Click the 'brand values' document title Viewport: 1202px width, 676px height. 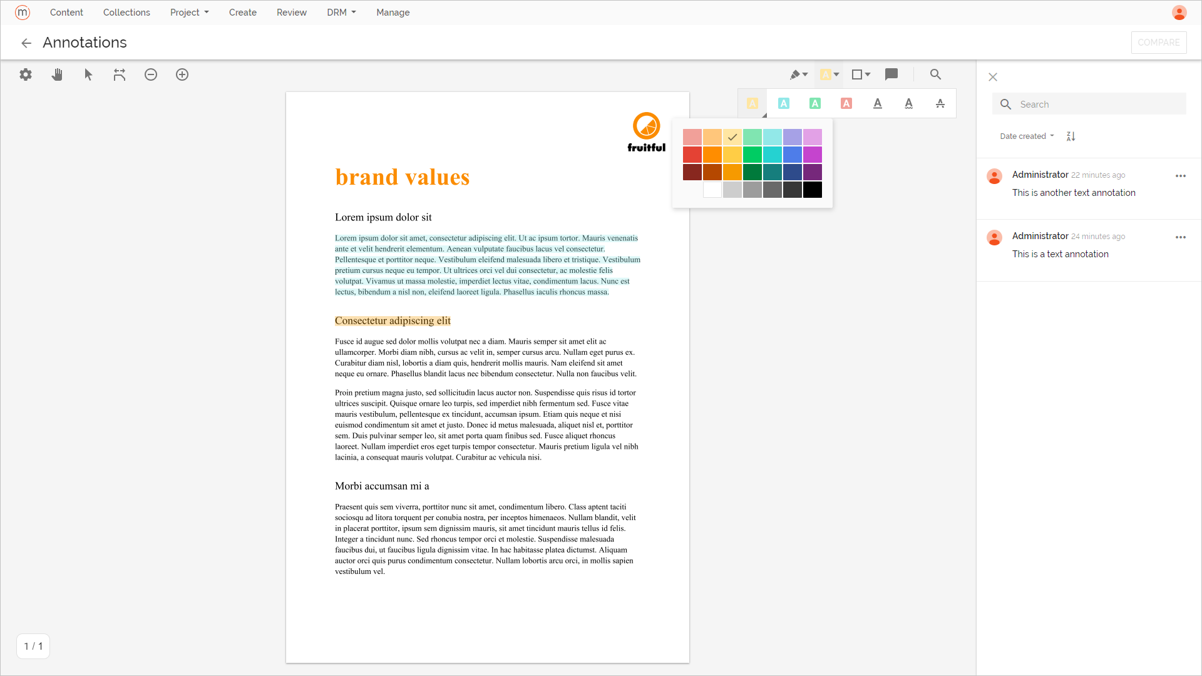click(403, 177)
